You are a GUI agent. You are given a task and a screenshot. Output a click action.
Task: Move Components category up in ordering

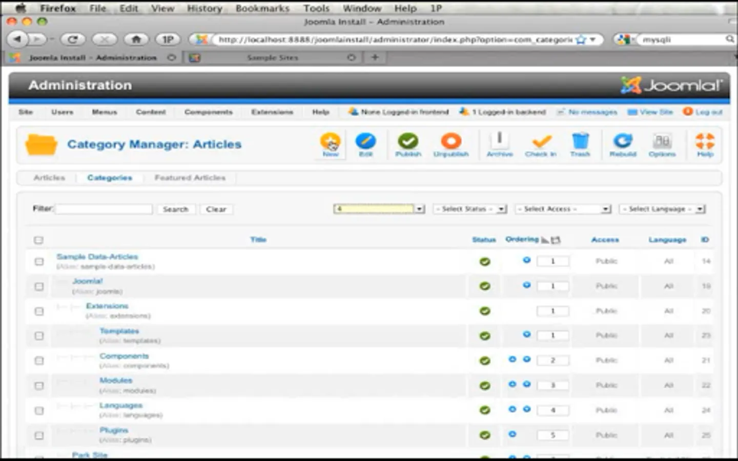512,360
